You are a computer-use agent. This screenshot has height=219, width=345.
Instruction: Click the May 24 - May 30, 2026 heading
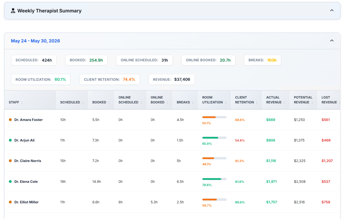pyautogui.click(x=35, y=41)
